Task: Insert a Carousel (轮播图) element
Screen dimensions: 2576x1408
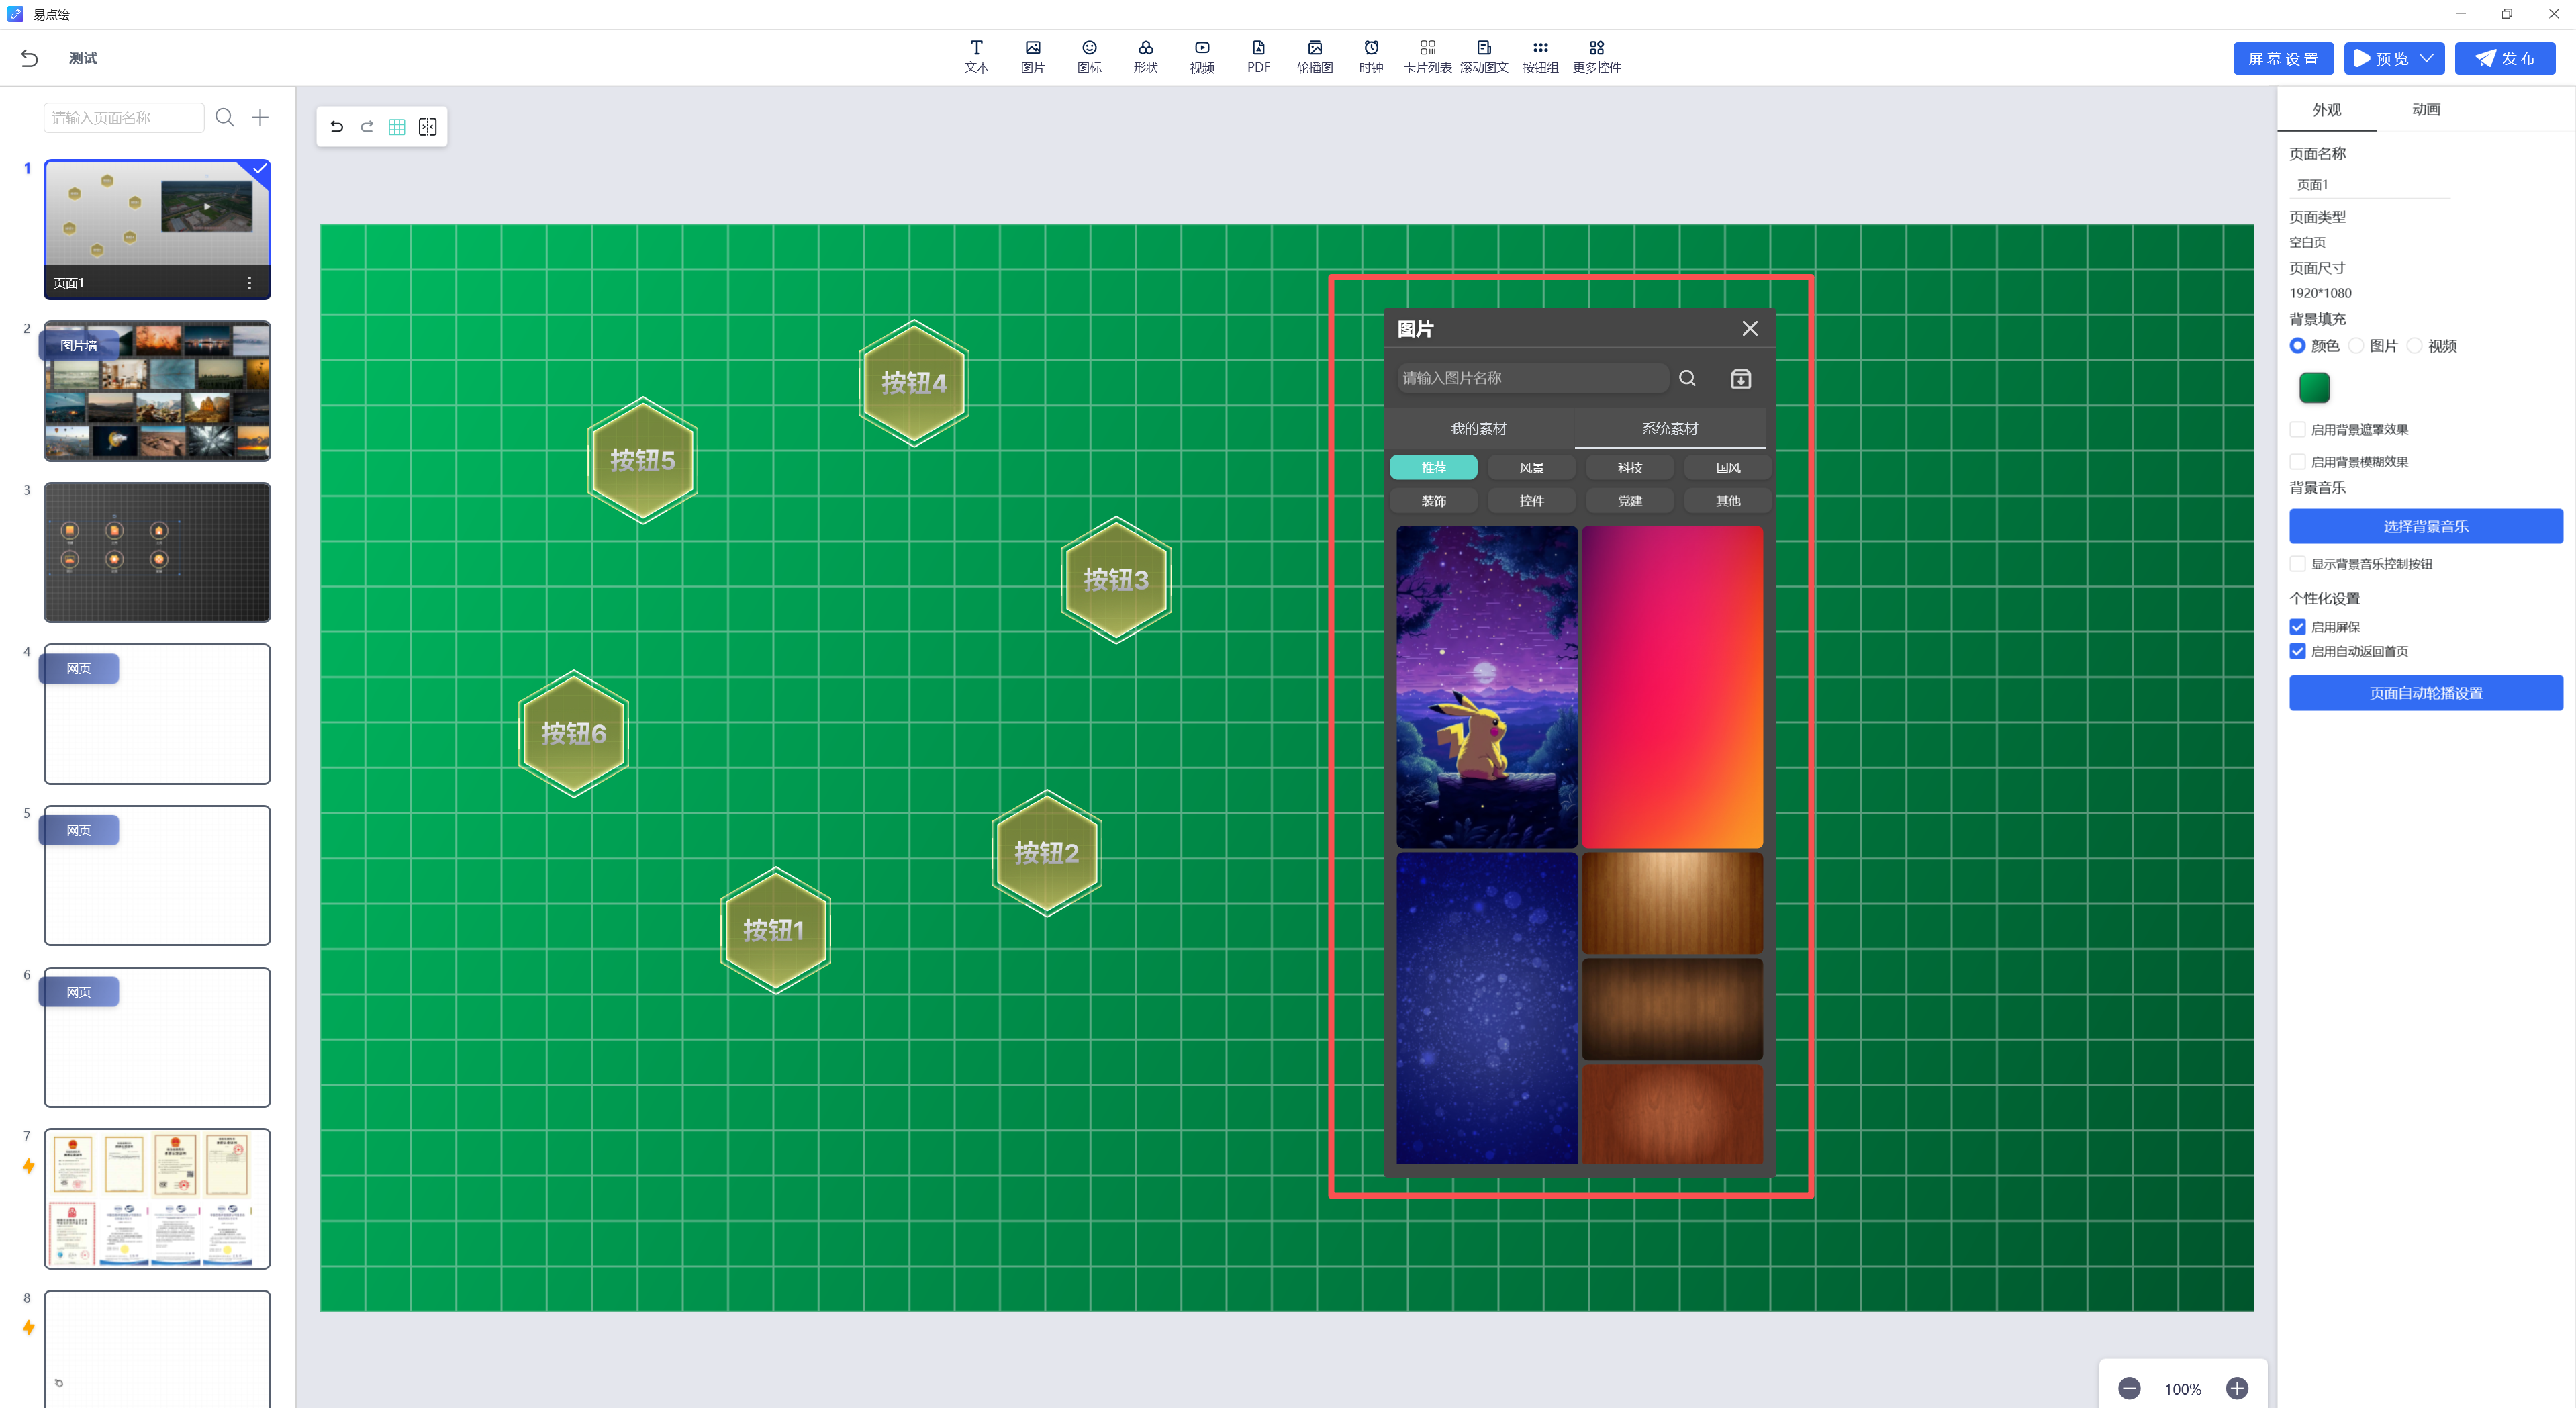Action: tap(1315, 57)
